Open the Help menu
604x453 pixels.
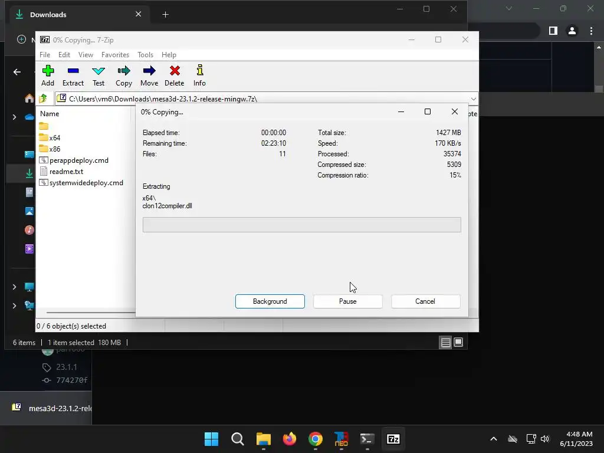169,55
